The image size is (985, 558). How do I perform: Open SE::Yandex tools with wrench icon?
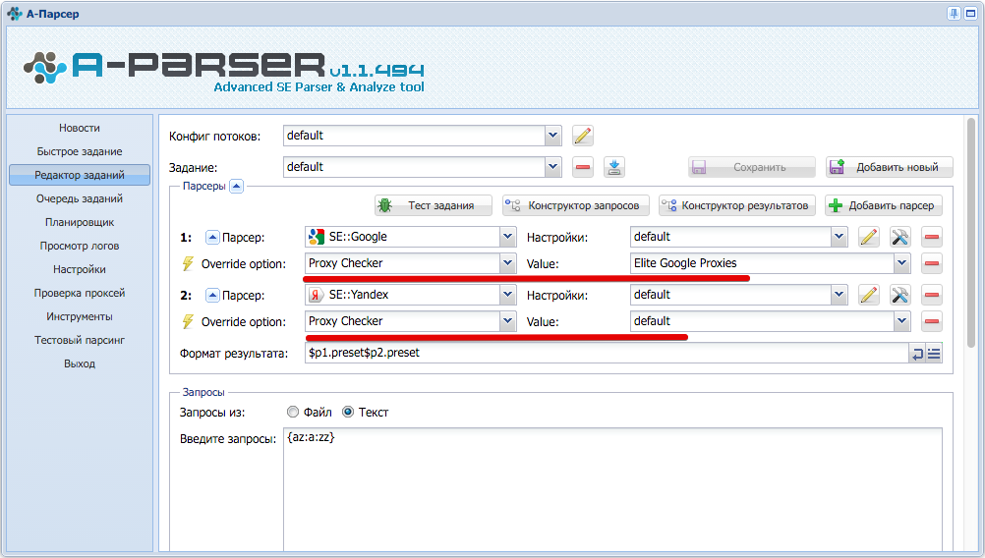tap(900, 295)
